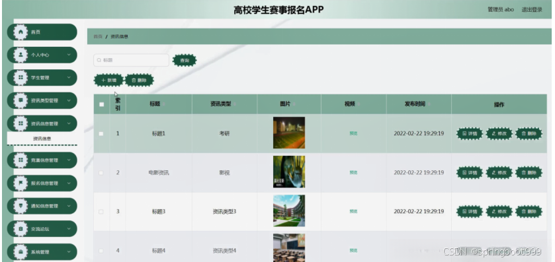This screenshot has height=262, width=555.
Task: Click 删除 for row 标题3
Action: [529, 211]
